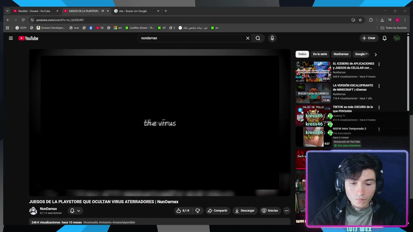
Task: Open Facebook bookmark icon
Action: 91,28
